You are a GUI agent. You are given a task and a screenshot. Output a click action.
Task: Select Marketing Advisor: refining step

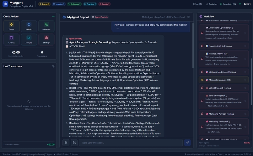pyautogui.click(x=223, y=114)
